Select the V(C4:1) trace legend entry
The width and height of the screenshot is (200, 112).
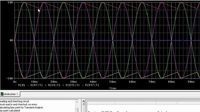click(54, 85)
